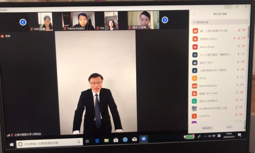Select 张哲西 (主持人) in the participants list

(x=209, y=39)
